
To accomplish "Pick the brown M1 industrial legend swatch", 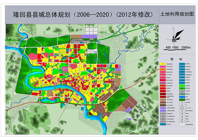I will coord(163,100).
